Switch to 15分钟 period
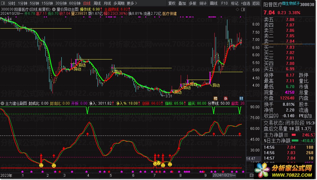This screenshot has width=317, height=180. 47,3
